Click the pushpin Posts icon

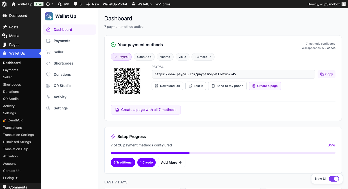[x=5, y=27]
